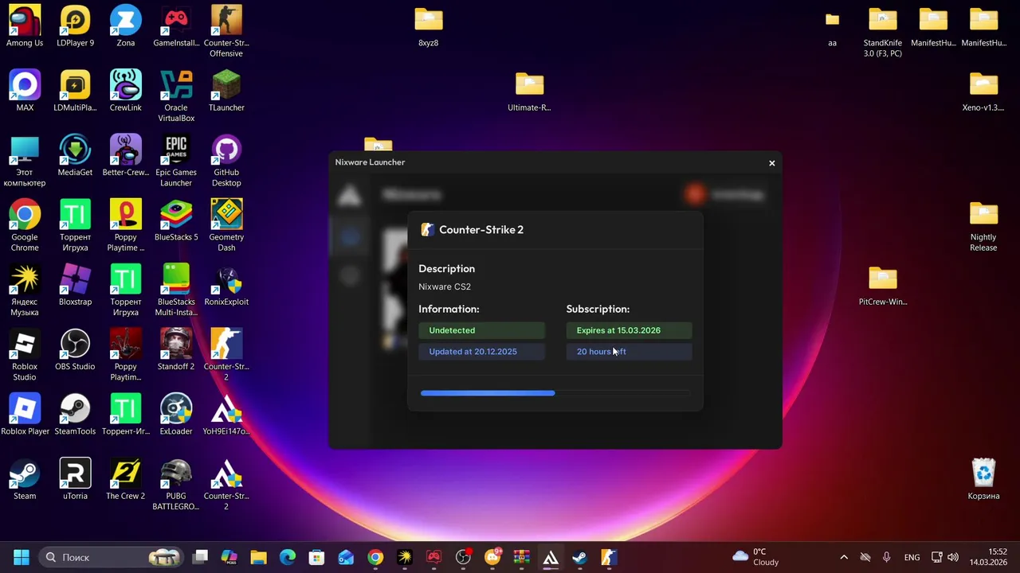Screen dimensions: 1020x573
Task: Open the Nightly Release folder
Action: [983, 225]
